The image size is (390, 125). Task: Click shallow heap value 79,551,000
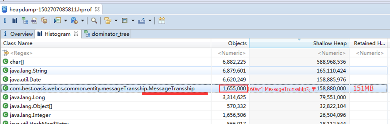click(x=333, y=97)
